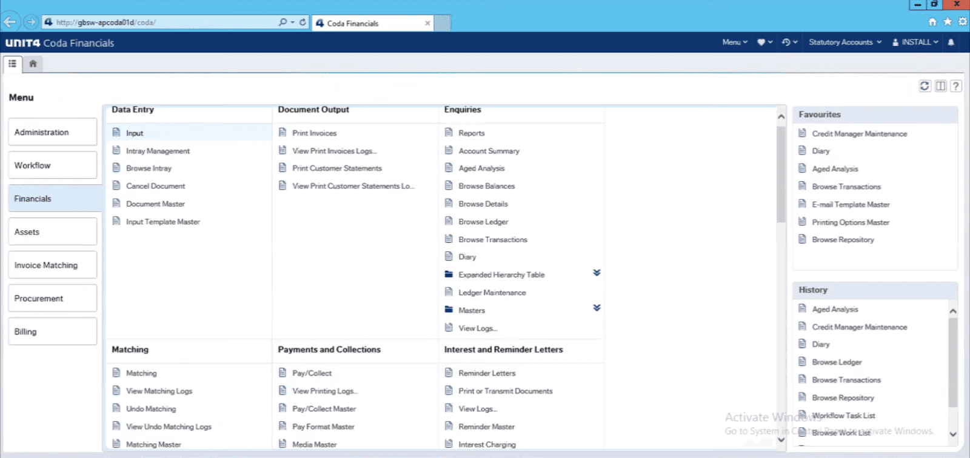Click Aged Analysis icon under Enquiries
Screen dimensions: 970x458
pyautogui.click(x=449, y=168)
